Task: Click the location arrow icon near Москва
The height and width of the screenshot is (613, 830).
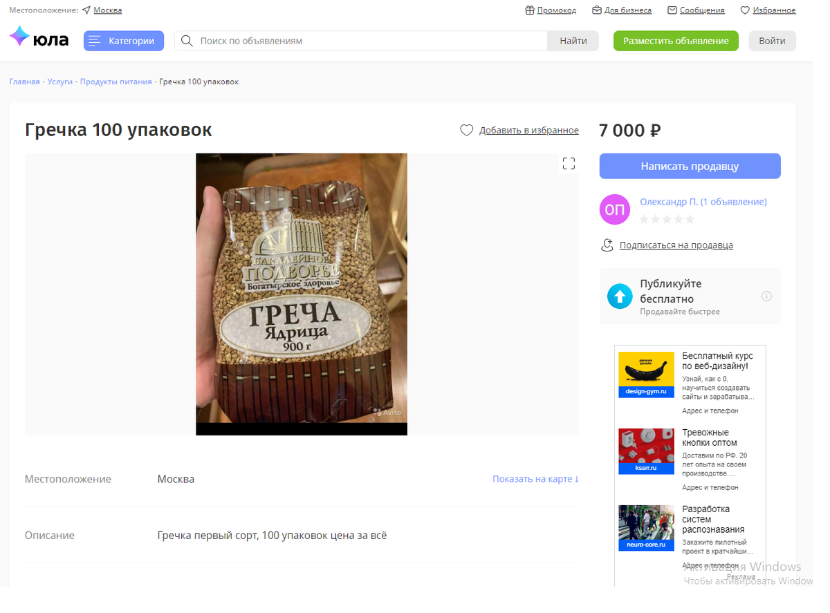Action: 86,10
